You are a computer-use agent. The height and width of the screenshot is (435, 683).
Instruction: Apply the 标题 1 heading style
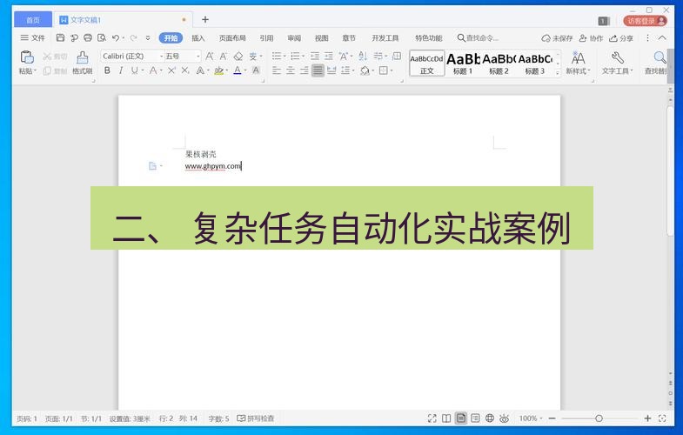click(x=463, y=64)
